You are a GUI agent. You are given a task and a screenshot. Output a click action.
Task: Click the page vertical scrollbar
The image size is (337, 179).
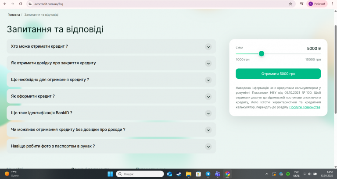(335, 69)
